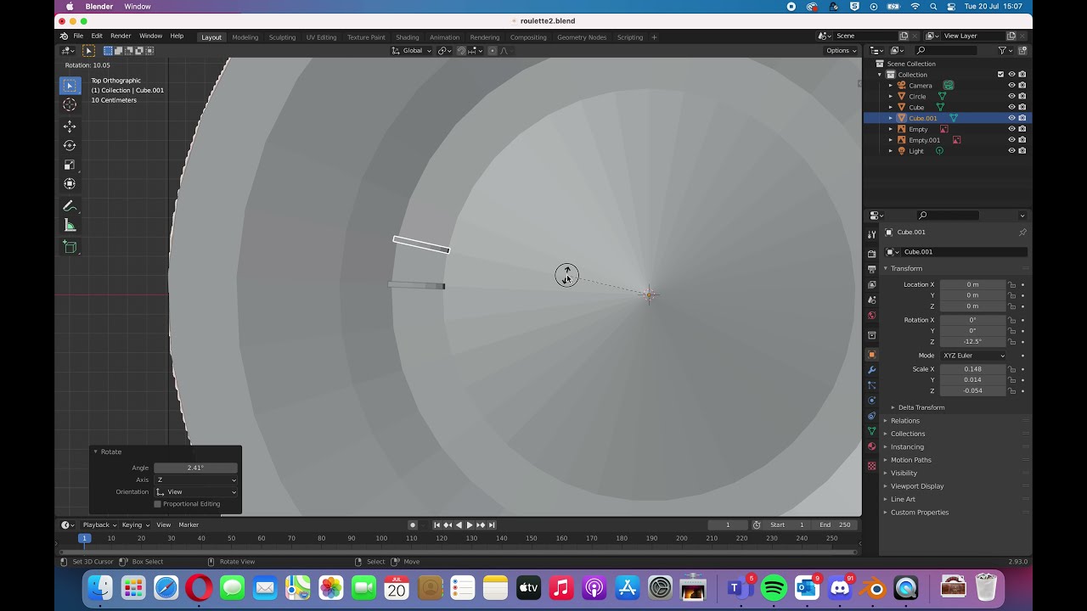
Task: Jump to the last frame endpoint
Action: (x=492, y=525)
